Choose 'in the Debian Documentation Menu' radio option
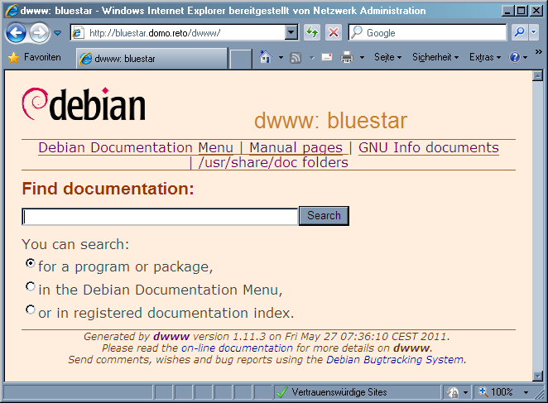The width and height of the screenshot is (548, 403). [x=31, y=286]
